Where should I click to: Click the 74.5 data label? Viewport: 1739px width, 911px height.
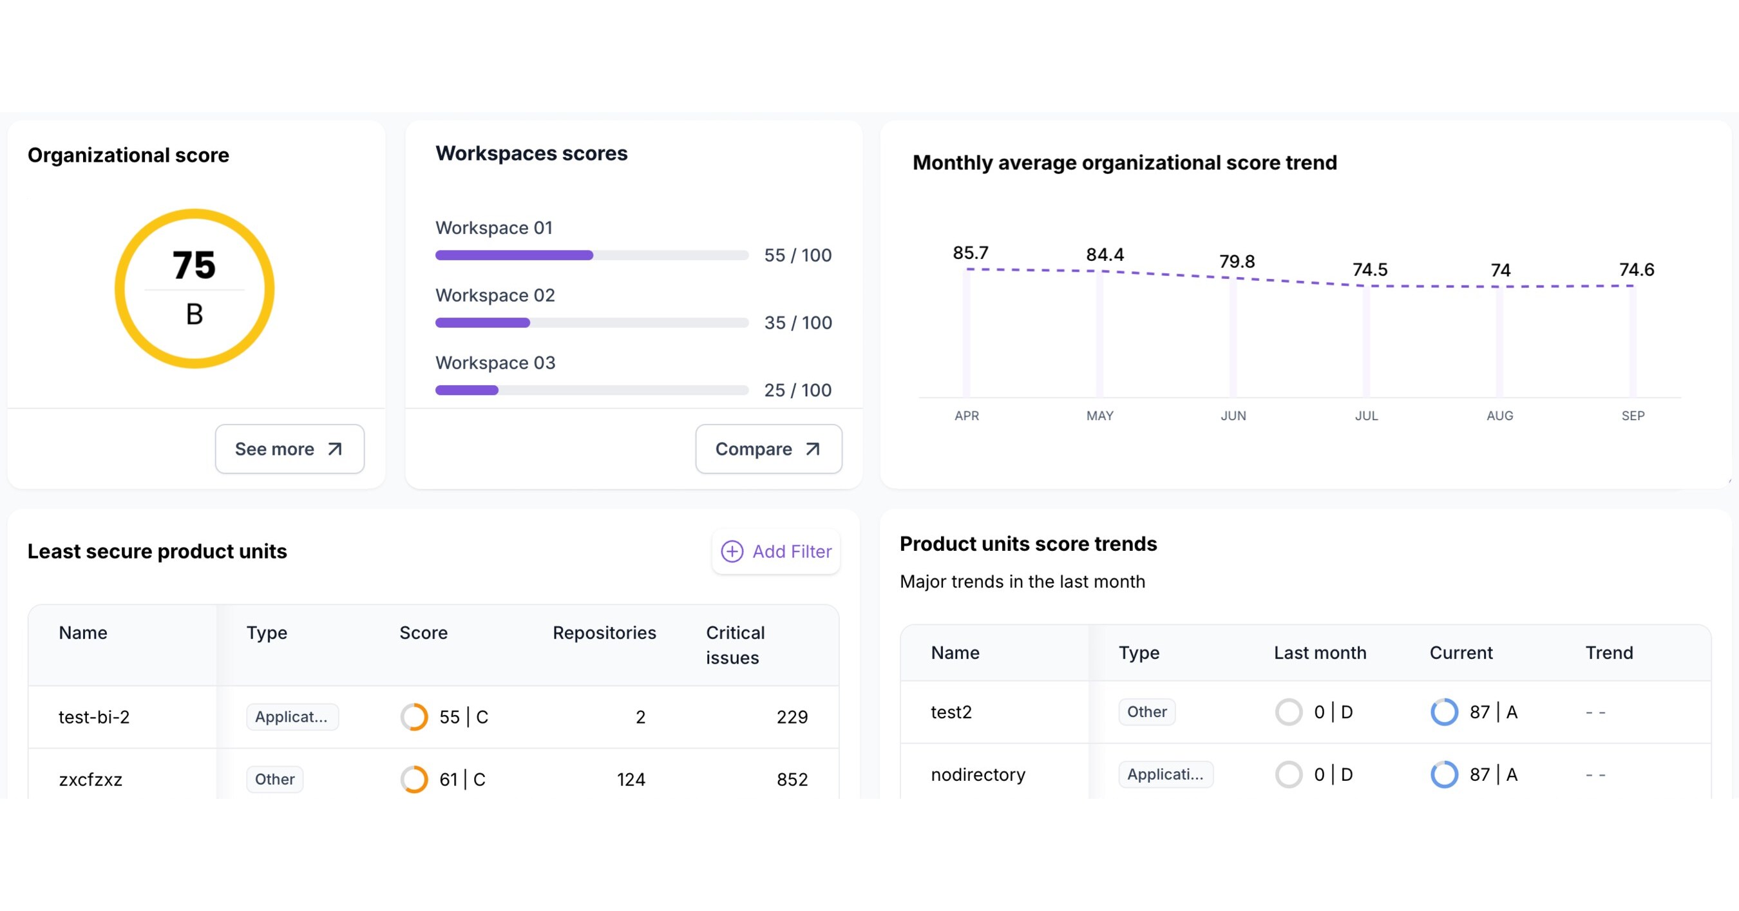tap(1370, 270)
